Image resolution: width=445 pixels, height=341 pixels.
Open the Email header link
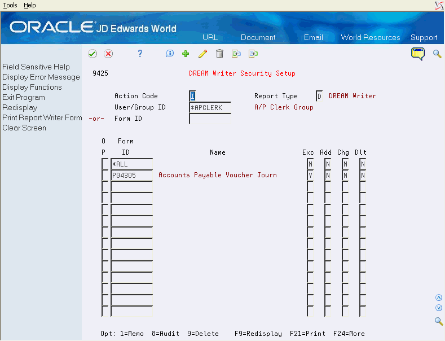point(314,37)
